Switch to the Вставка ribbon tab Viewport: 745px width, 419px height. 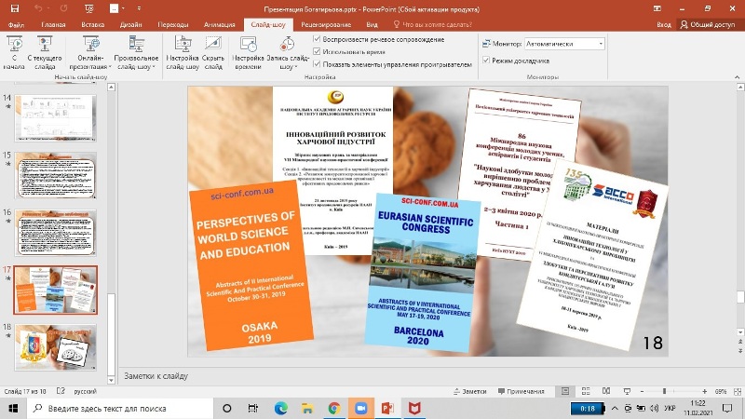93,26
